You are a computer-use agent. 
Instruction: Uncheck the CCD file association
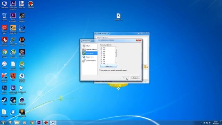click(x=102, y=56)
